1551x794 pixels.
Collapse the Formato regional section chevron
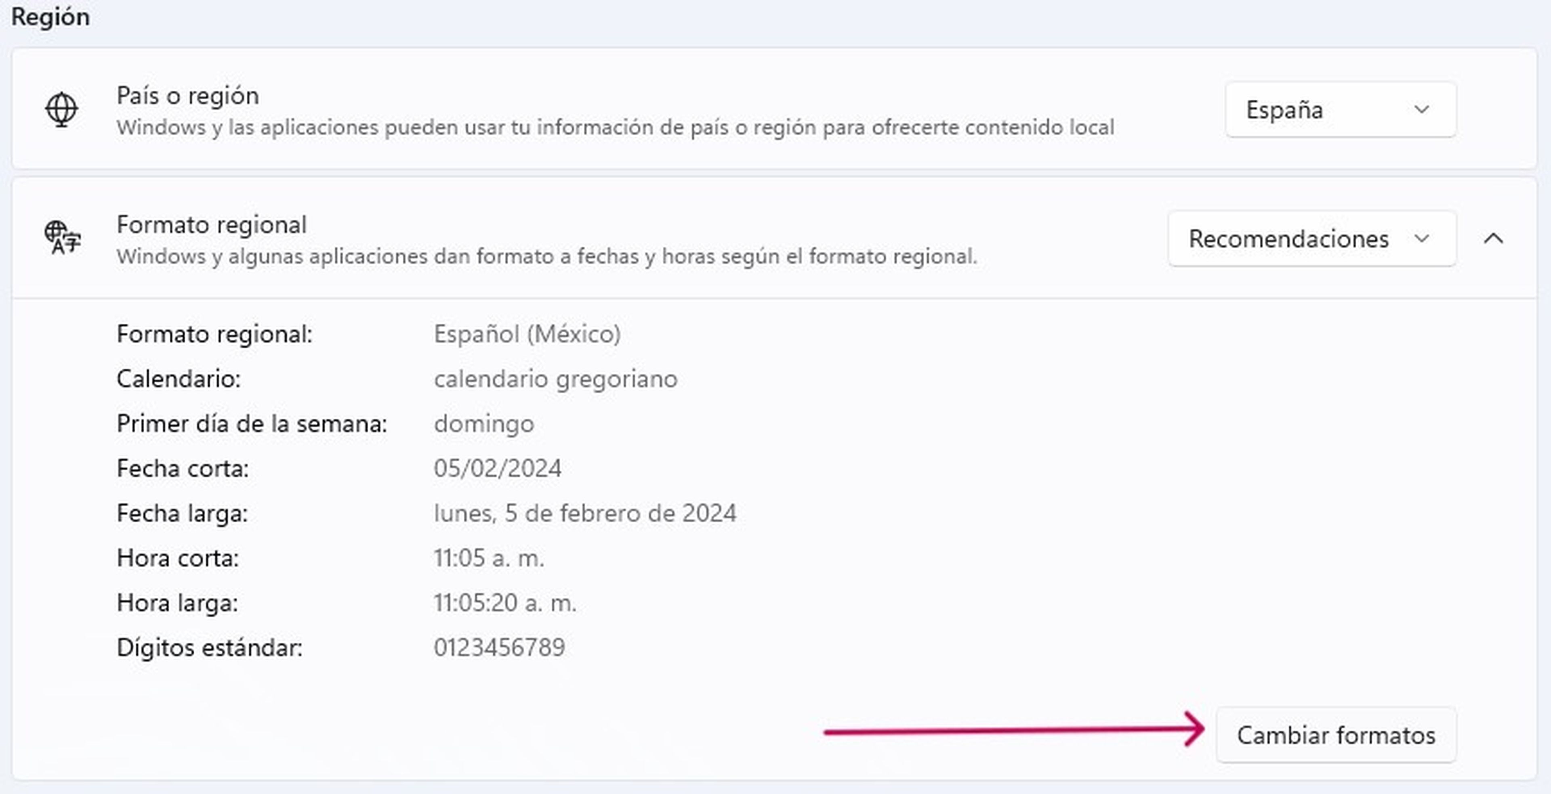pyautogui.click(x=1493, y=239)
